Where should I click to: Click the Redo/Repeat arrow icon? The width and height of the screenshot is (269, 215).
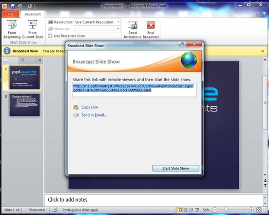click(x=30, y=6)
